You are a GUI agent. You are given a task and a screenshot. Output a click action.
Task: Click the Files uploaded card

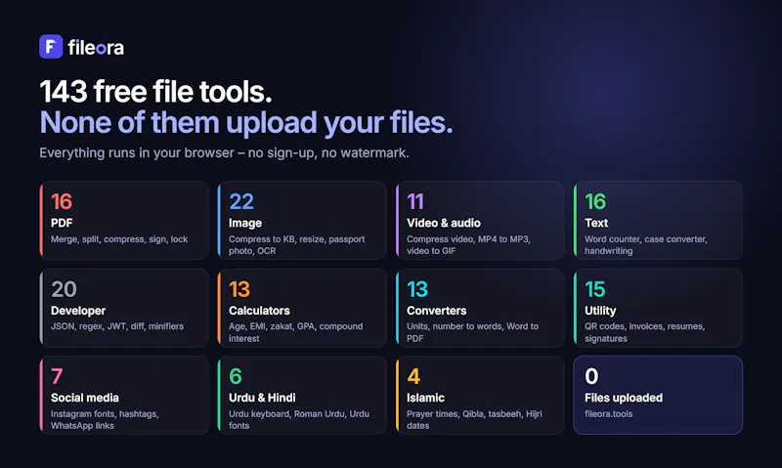pos(658,396)
